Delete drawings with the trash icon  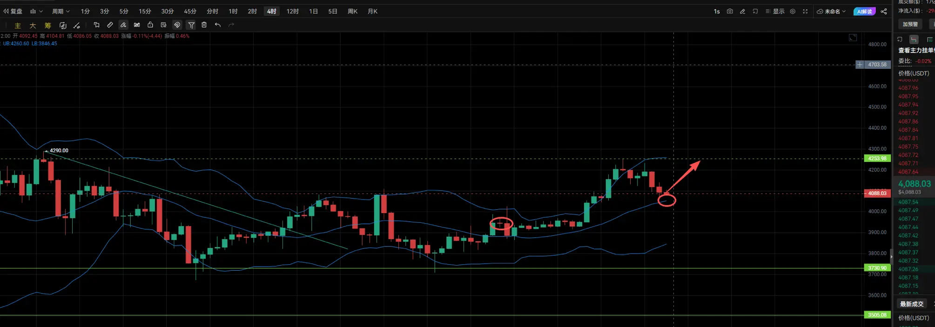[204, 25]
